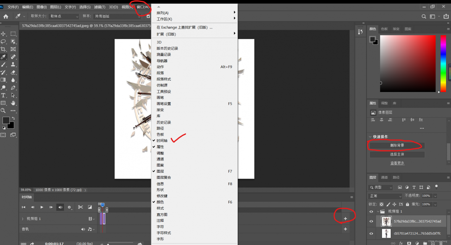
Task: Swap foreground and background colors
Action: [13, 118]
